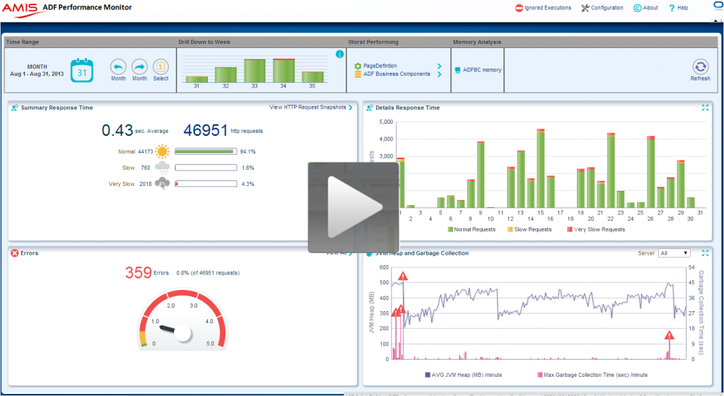
Task: Expand PageDefinition chevron arrow
Action: pyautogui.click(x=439, y=66)
